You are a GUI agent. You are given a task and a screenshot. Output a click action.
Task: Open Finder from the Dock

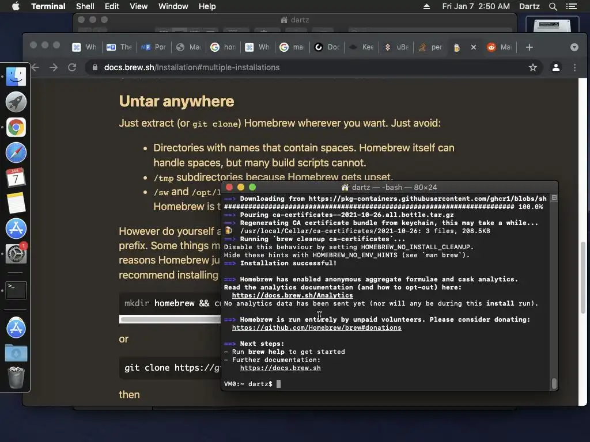pos(16,77)
